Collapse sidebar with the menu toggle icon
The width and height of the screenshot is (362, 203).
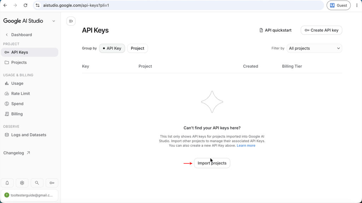coord(71,21)
